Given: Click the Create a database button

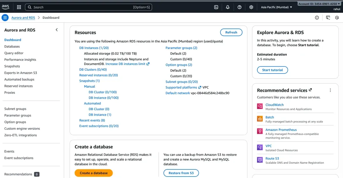Looking at the screenshot, I should click(x=93, y=173).
